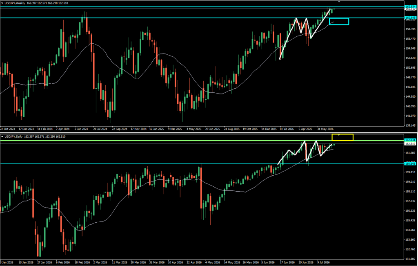
Task: Click the 31 May 2026 date on Weekly axis
Action: click(325, 129)
